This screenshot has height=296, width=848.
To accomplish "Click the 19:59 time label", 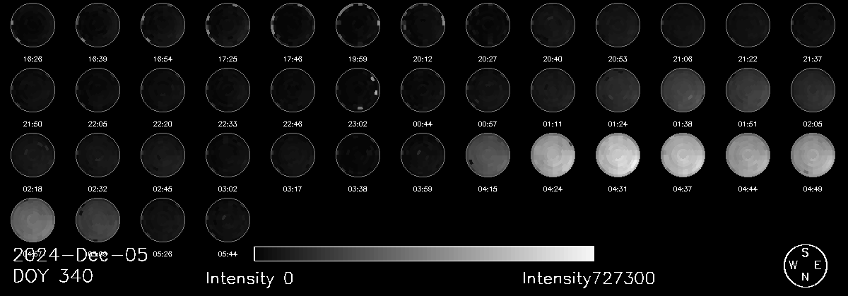I will click(x=358, y=59).
